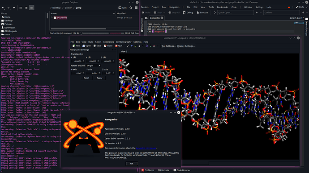The height and width of the screenshot is (173, 309).
Task: Toggle Display Settings panel in Avogadro
Action: pyautogui.click(x=186, y=46)
